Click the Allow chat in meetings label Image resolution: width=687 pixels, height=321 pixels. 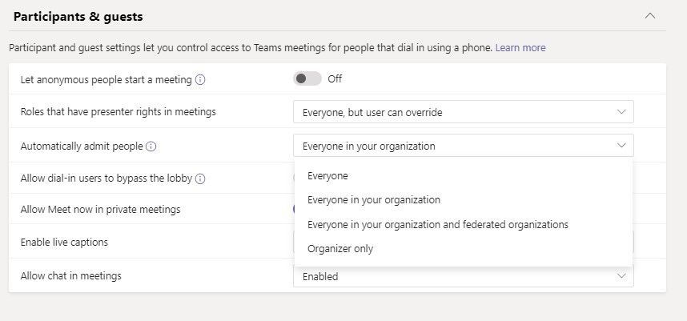70,275
